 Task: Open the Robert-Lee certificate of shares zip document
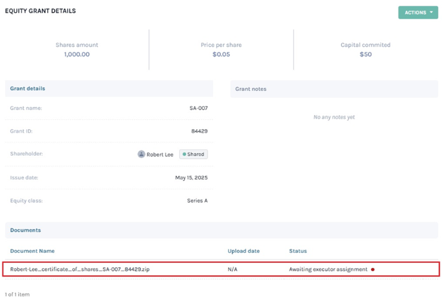coord(80,269)
